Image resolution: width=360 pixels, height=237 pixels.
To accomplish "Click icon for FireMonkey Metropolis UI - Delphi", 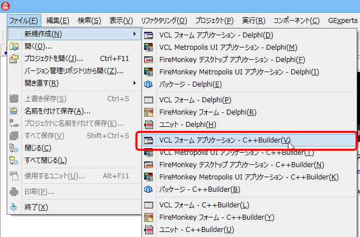I will (149, 72).
